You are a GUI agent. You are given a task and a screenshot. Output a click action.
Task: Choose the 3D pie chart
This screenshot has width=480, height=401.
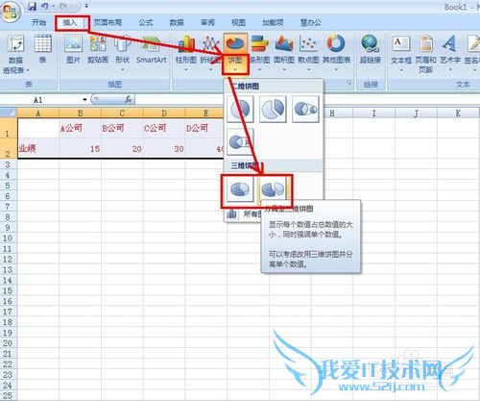pos(240,189)
